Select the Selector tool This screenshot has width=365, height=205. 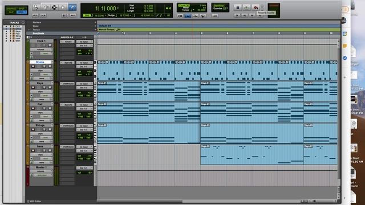pos(54,7)
